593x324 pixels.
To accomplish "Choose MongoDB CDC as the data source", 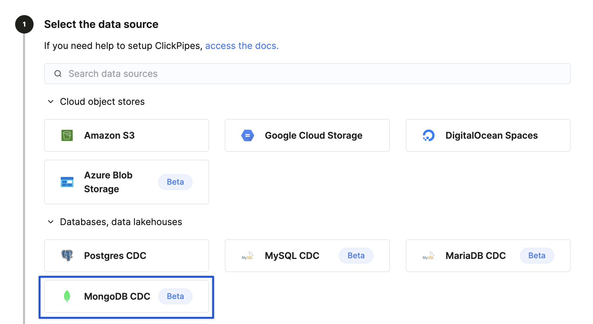I will pyautogui.click(x=126, y=296).
